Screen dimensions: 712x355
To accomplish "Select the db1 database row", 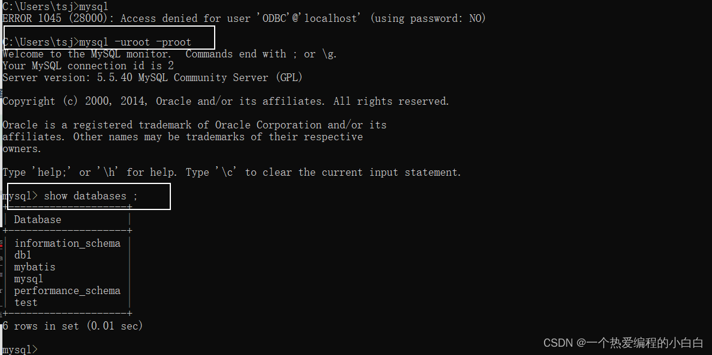I will [x=23, y=255].
